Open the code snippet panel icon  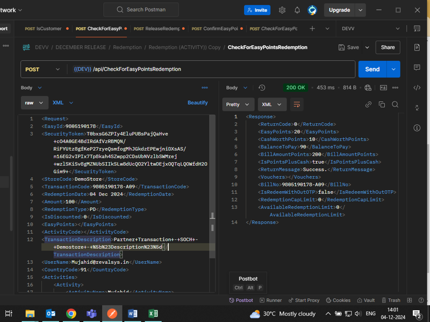[x=417, y=88]
